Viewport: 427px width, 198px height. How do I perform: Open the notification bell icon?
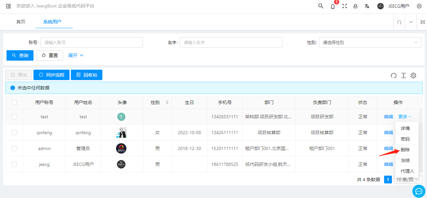[x=332, y=6]
